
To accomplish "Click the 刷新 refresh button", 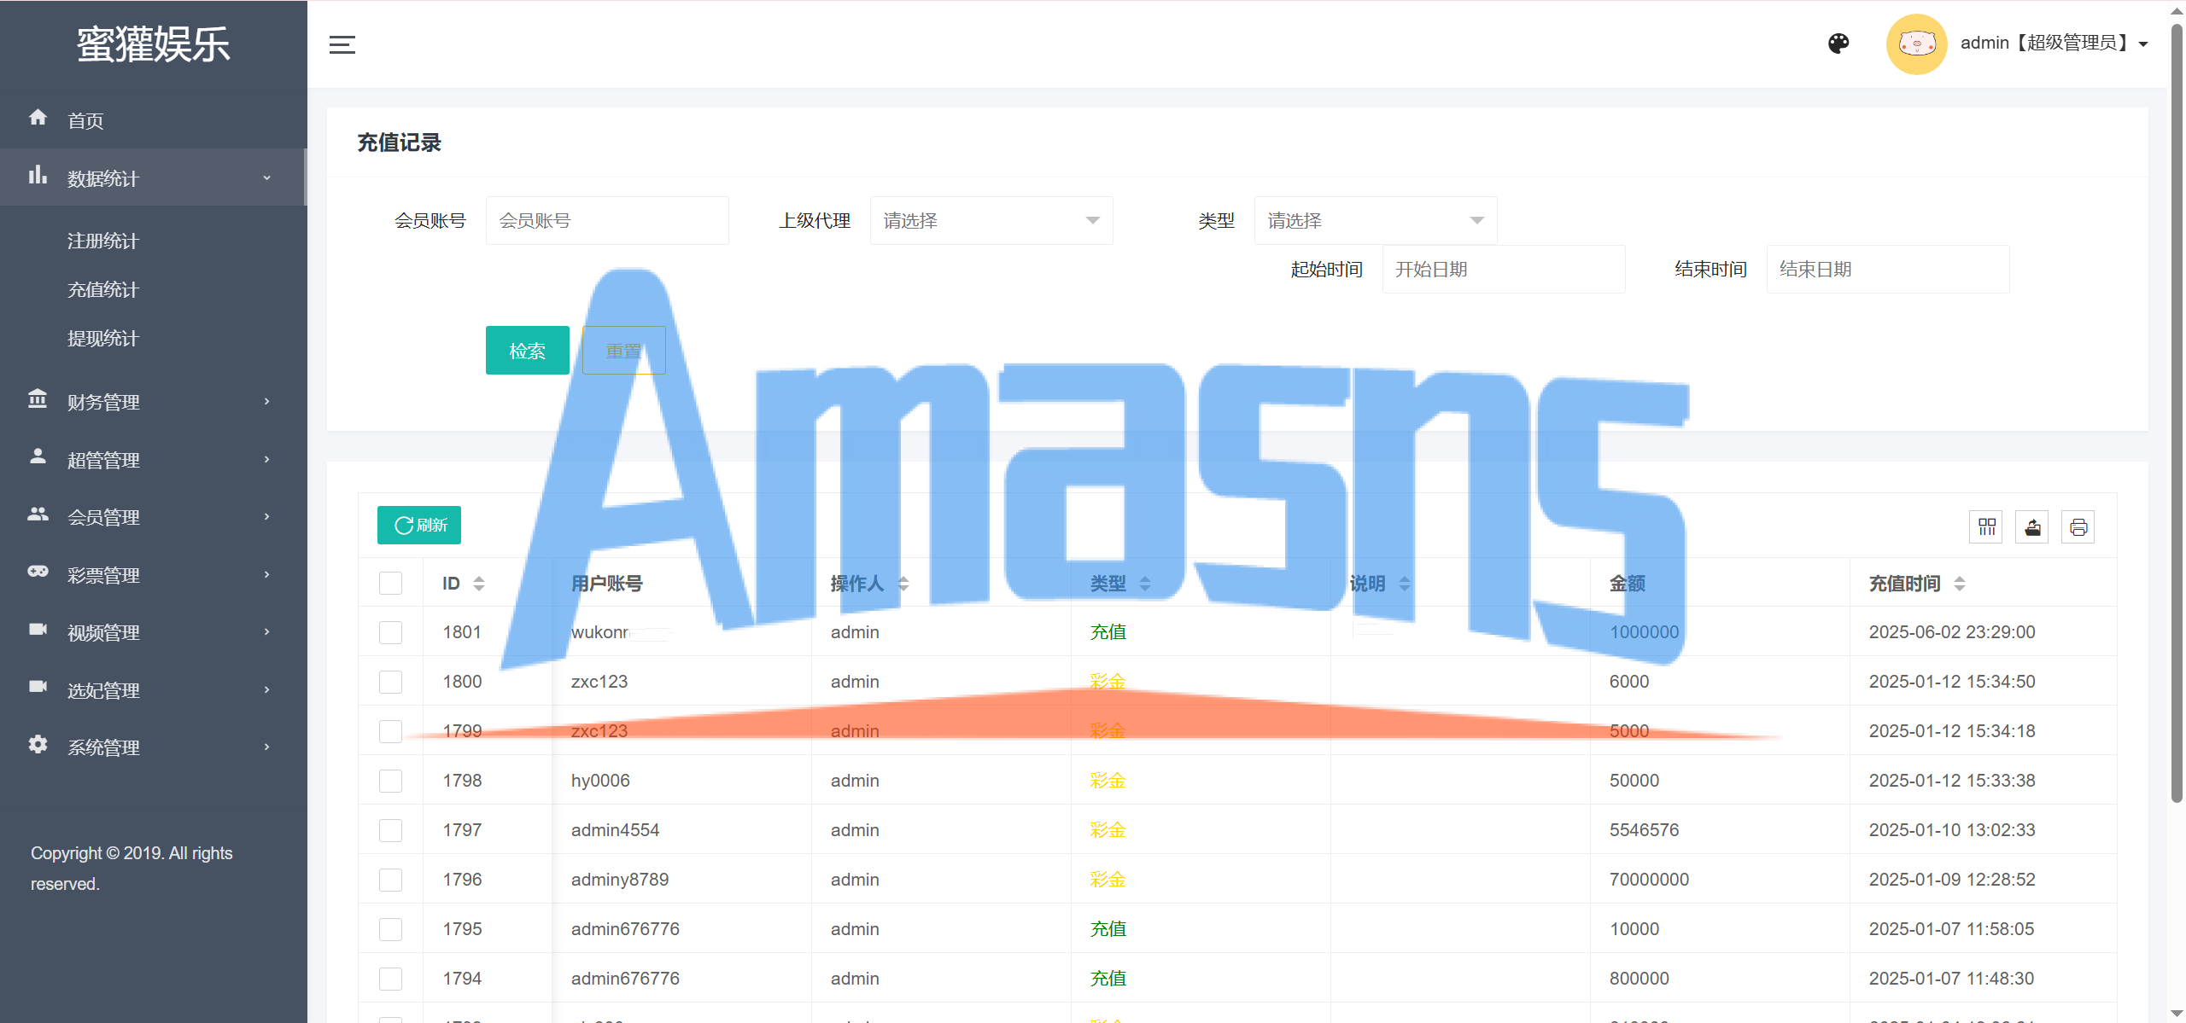I will tap(419, 526).
